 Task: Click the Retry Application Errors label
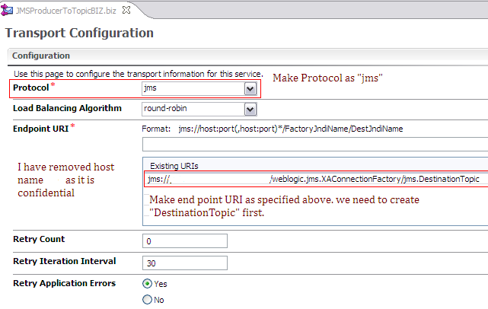65,283
